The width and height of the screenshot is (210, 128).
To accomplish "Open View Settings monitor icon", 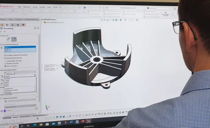I will click(137, 20).
